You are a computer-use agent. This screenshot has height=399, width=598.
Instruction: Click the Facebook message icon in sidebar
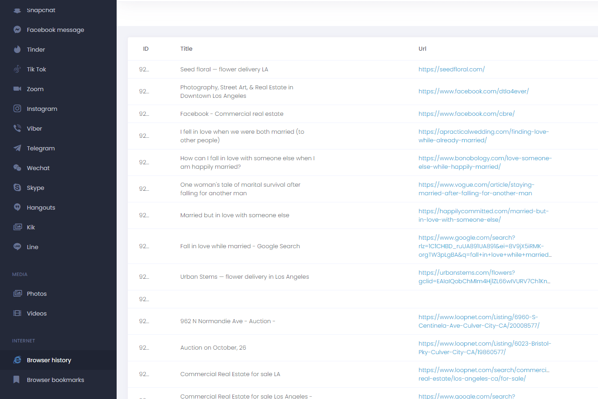click(x=17, y=30)
